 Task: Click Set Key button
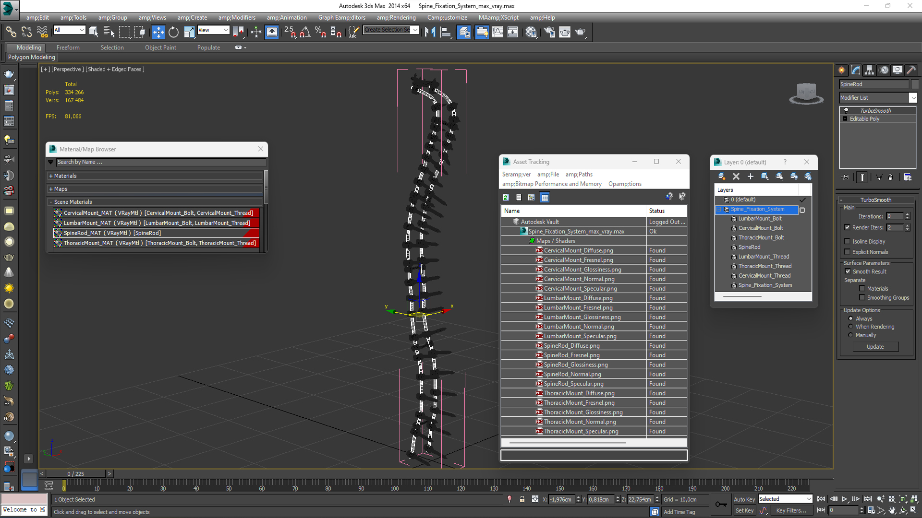(x=744, y=510)
